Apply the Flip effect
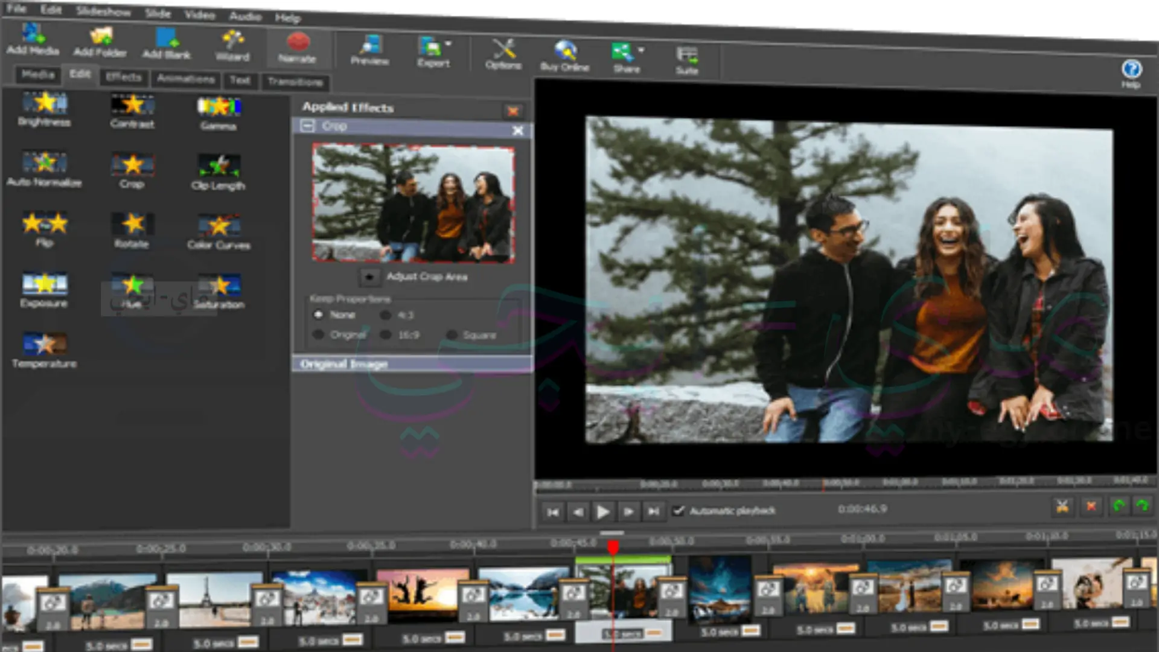 45,228
